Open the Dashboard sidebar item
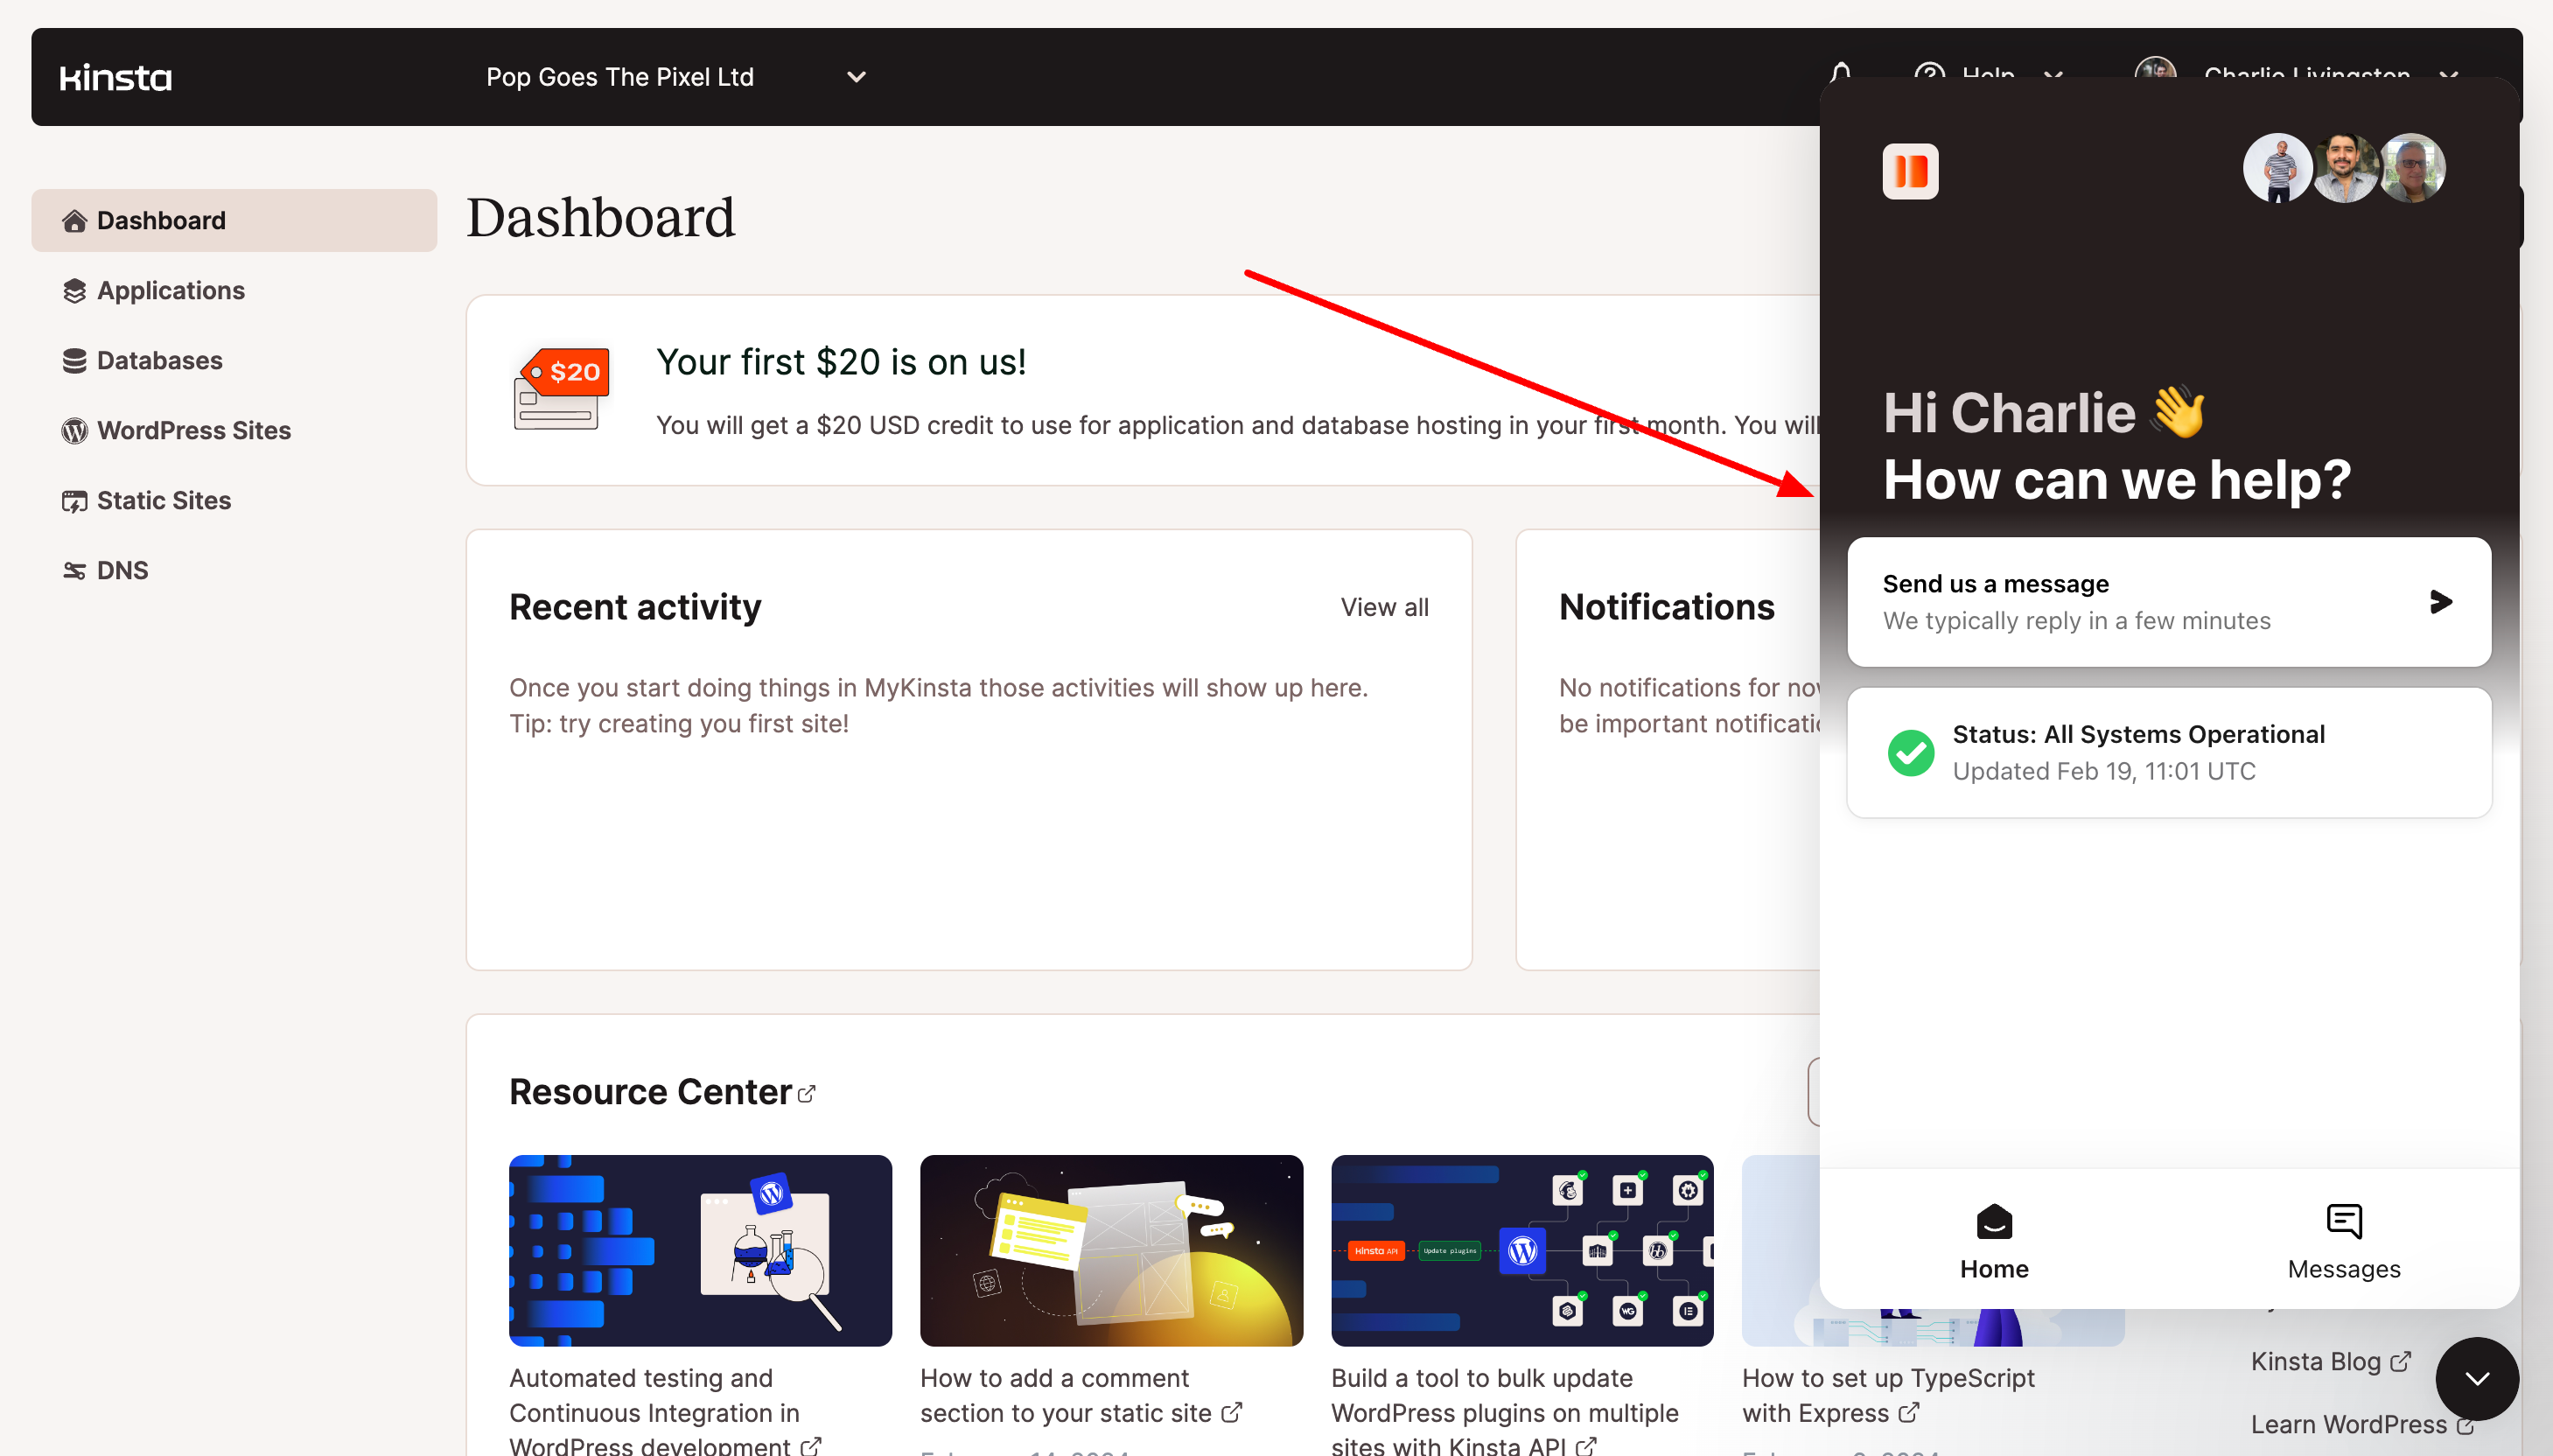This screenshot has width=2553, height=1456. [x=234, y=220]
